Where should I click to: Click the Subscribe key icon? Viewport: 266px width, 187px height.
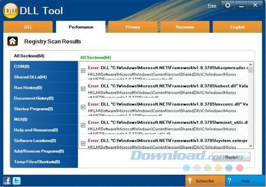point(190,181)
